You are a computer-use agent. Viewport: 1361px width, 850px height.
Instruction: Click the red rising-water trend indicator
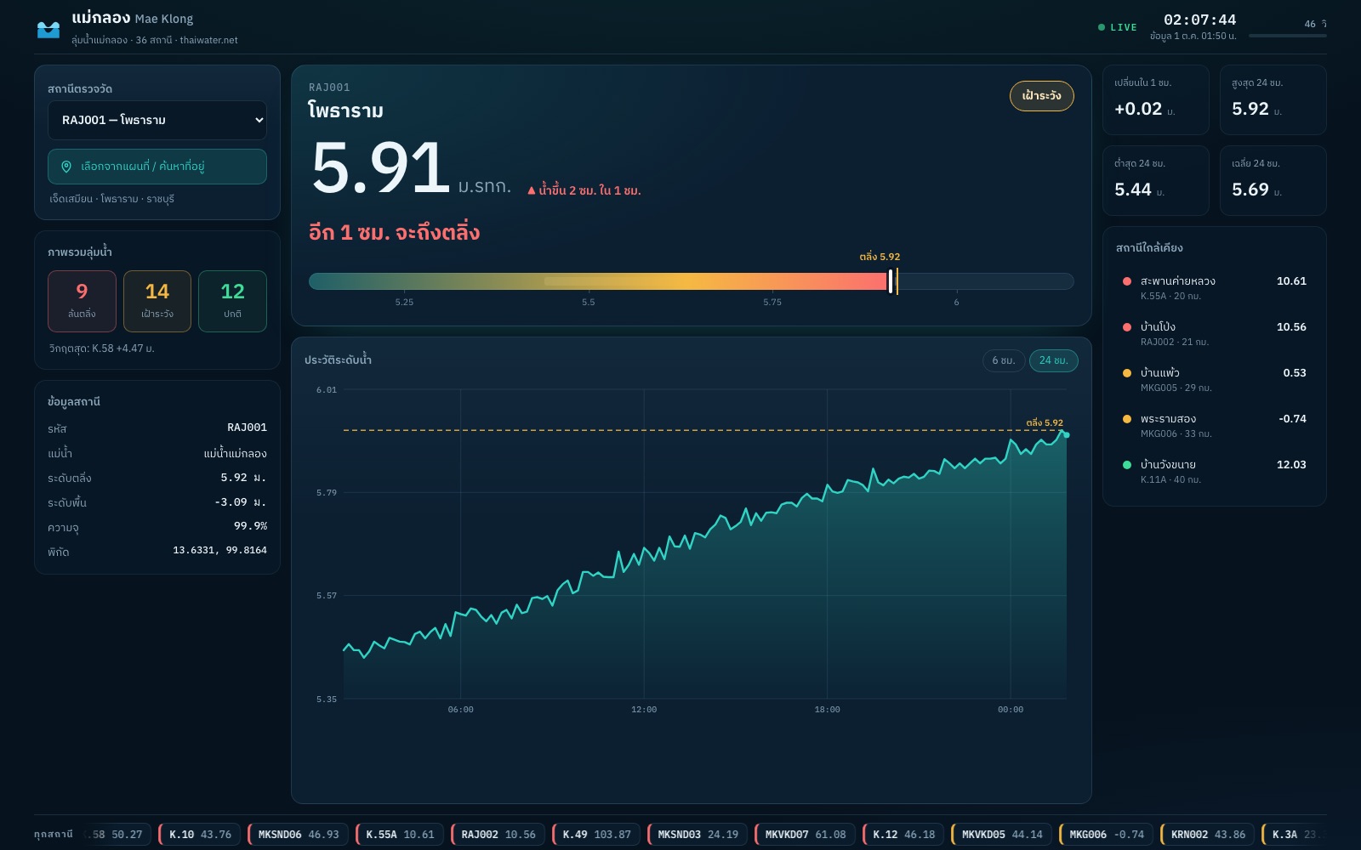point(584,190)
